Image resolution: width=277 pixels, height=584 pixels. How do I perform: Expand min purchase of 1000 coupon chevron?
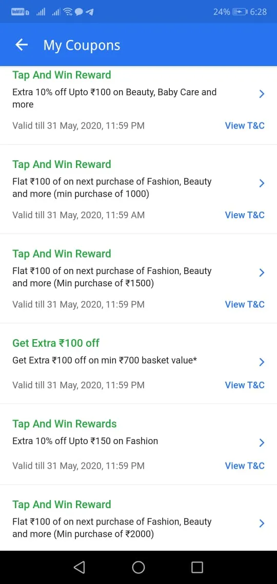pyautogui.click(x=262, y=183)
